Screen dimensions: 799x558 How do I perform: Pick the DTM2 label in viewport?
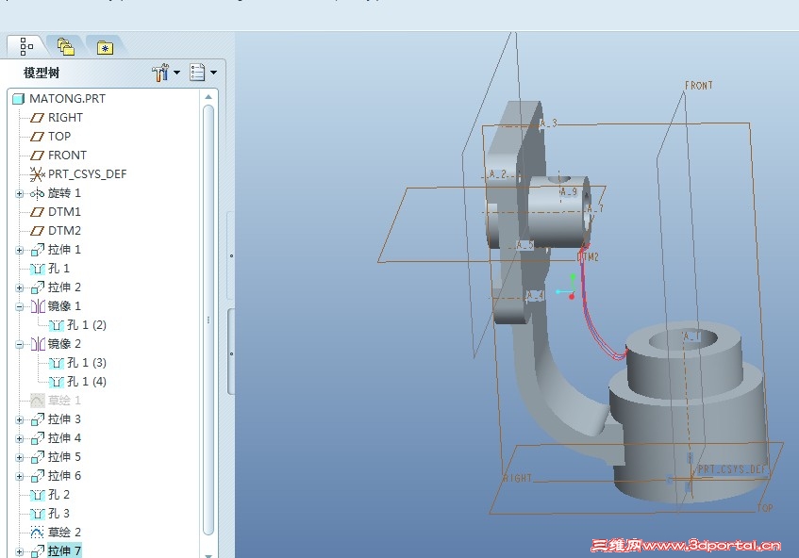click(589, 257)
